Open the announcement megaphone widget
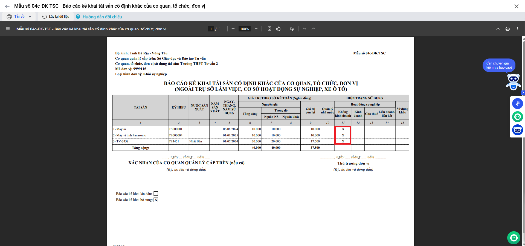Screen dimensions: 525x246 517,104
